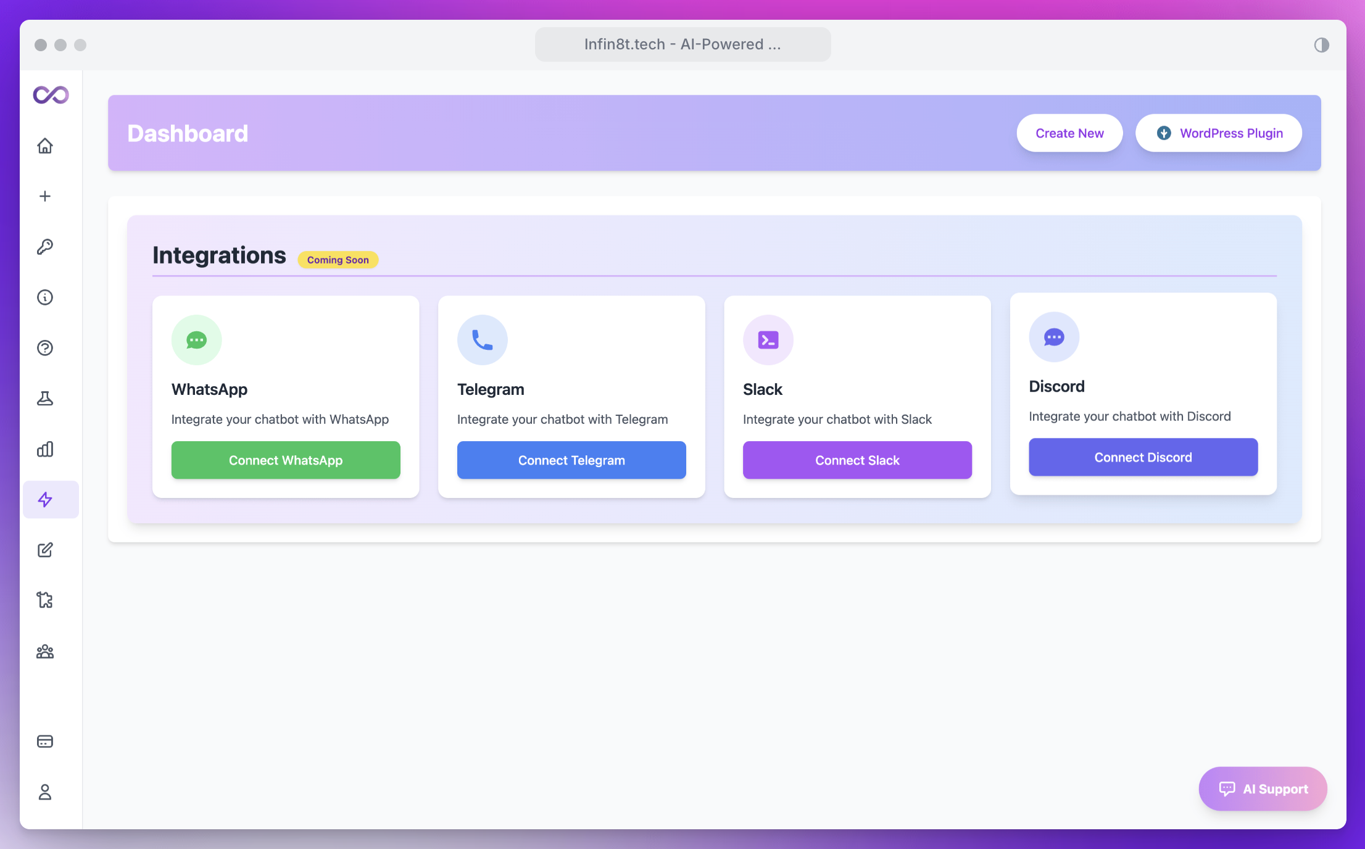
Task: Click the WhatsApp card title
Action: (x=209, y=389)
